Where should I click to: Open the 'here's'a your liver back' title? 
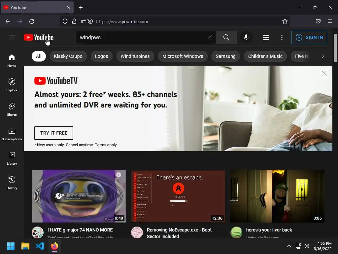[269, 230]
